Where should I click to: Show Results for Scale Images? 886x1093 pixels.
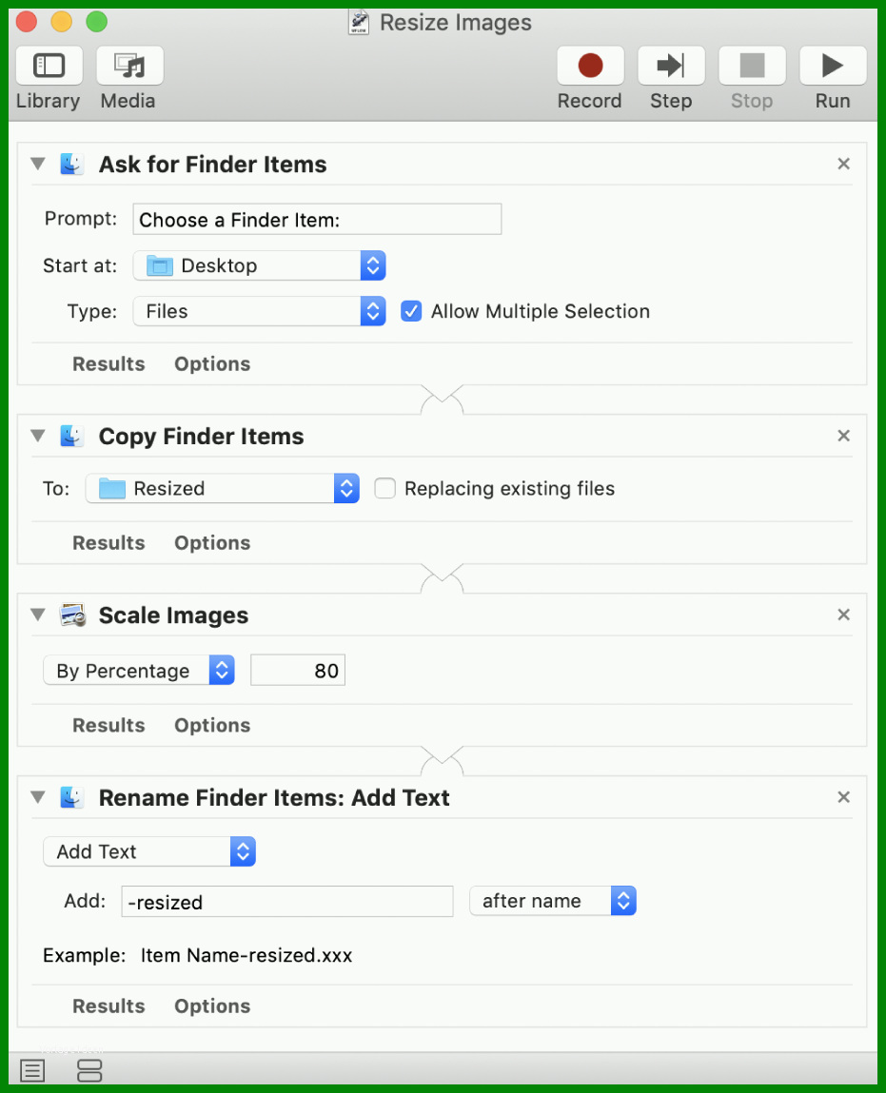(108, 726)
